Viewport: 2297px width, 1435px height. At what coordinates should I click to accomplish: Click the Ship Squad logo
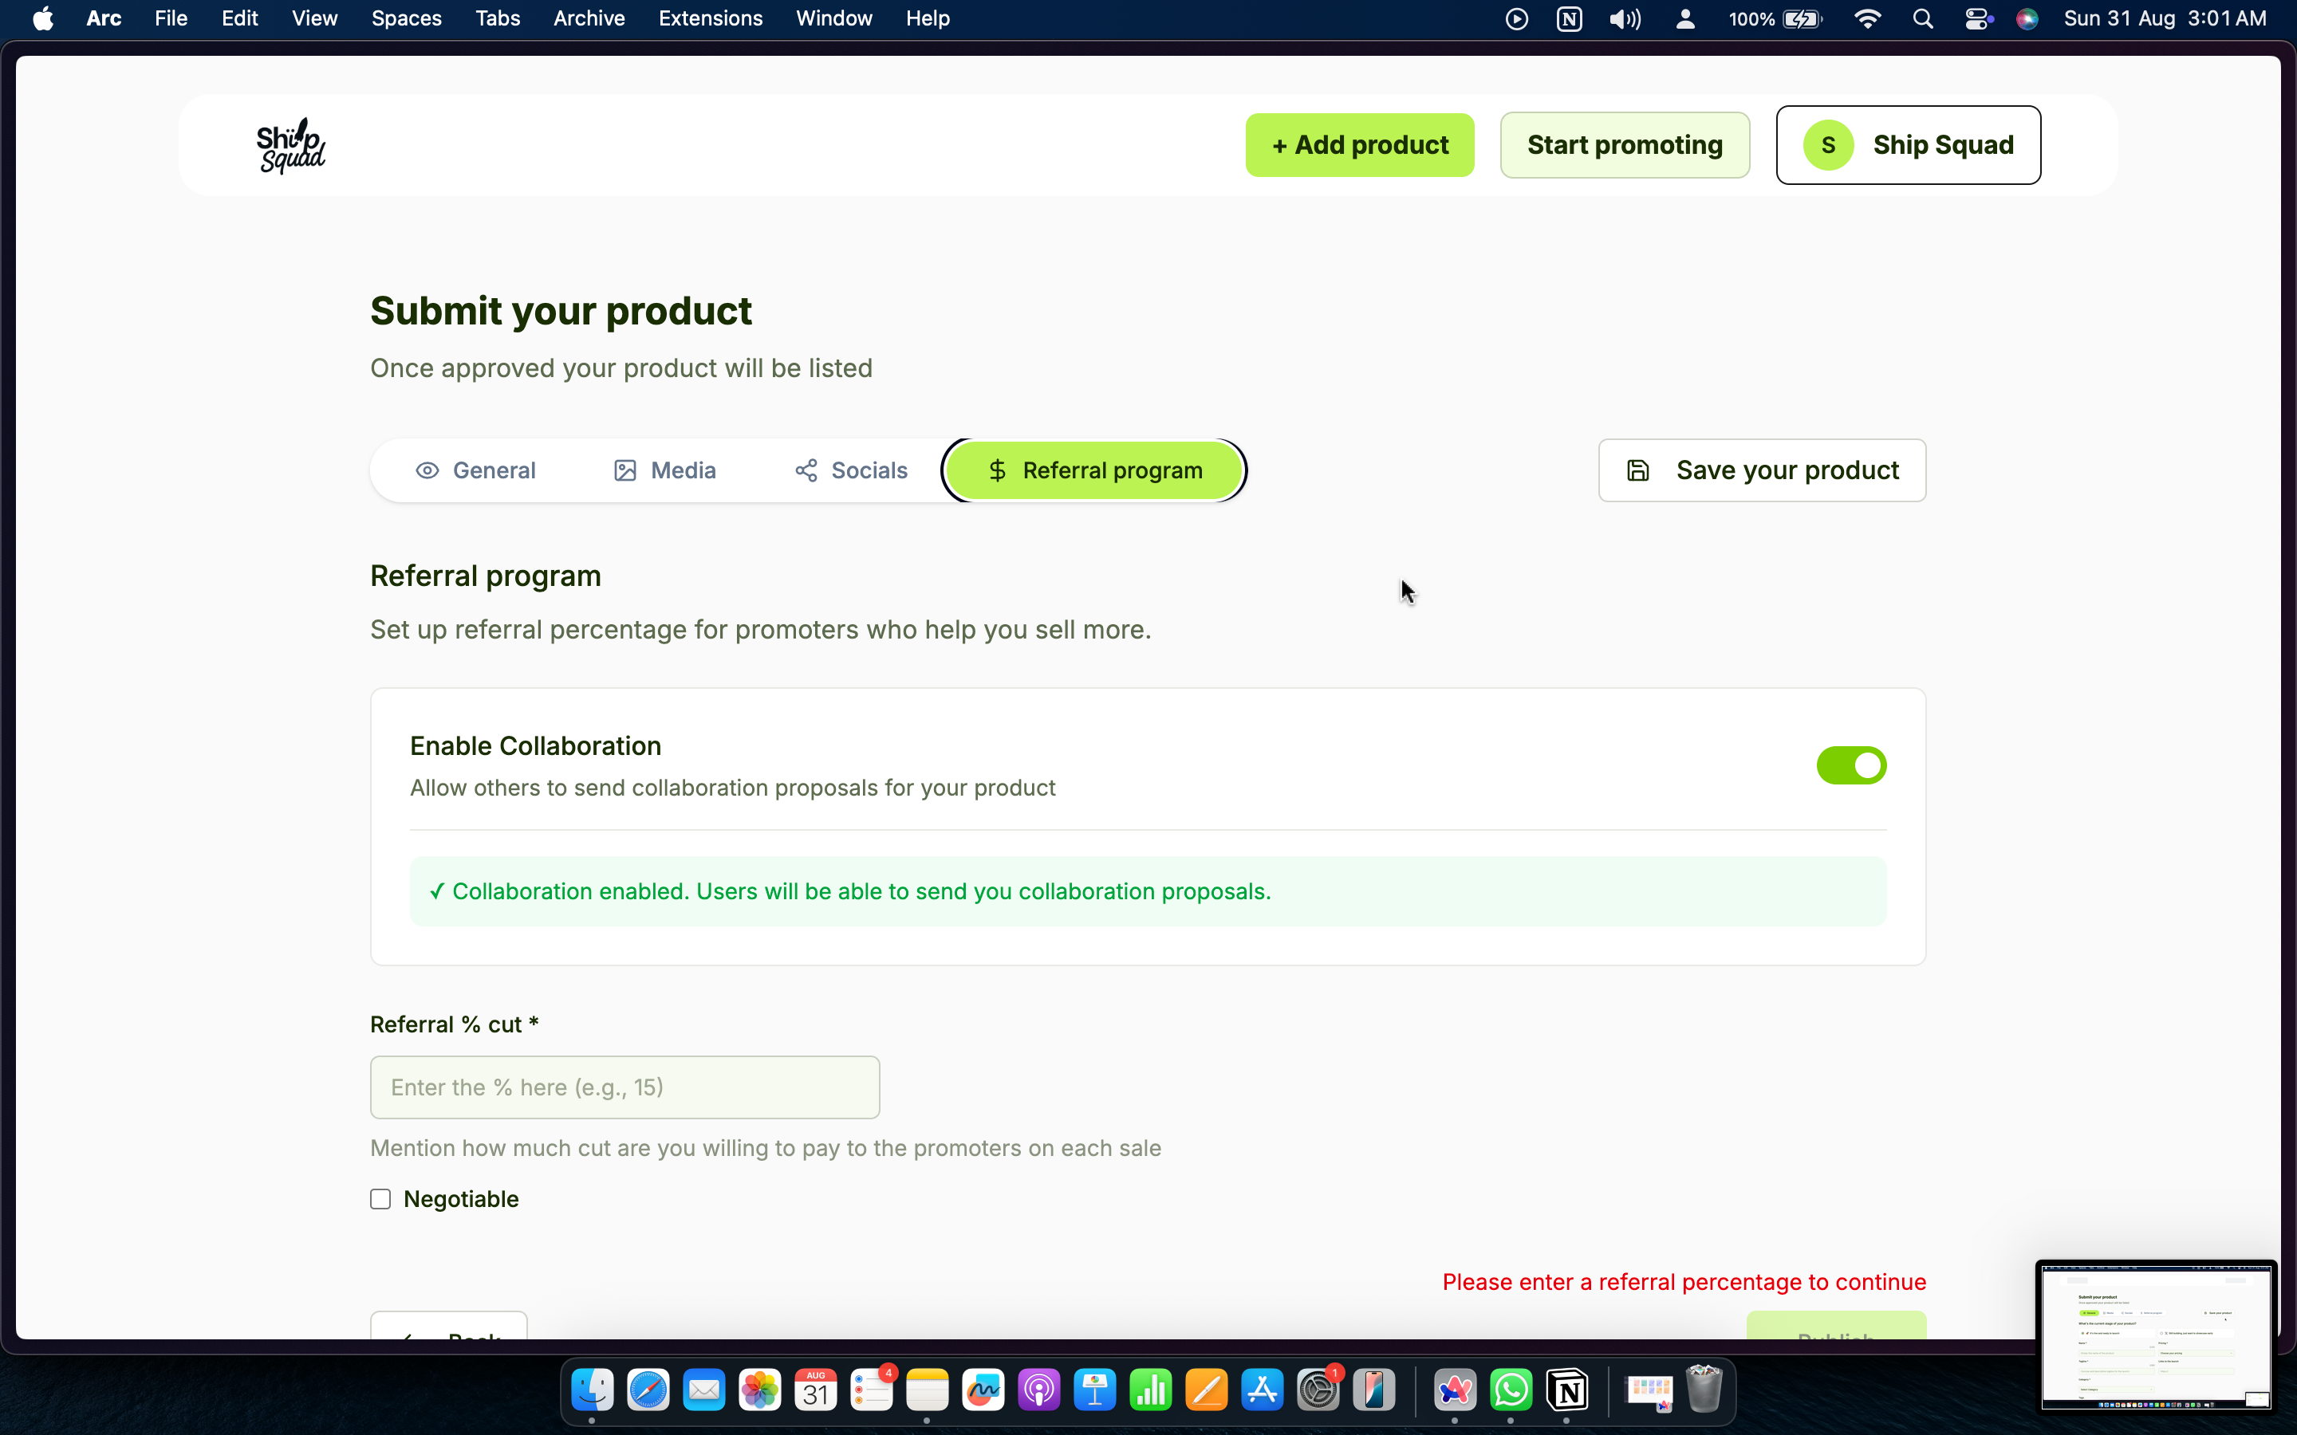click(290, 145)
